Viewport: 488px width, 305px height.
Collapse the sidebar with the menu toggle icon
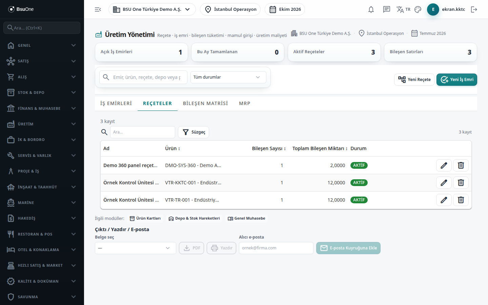(98, 9)
